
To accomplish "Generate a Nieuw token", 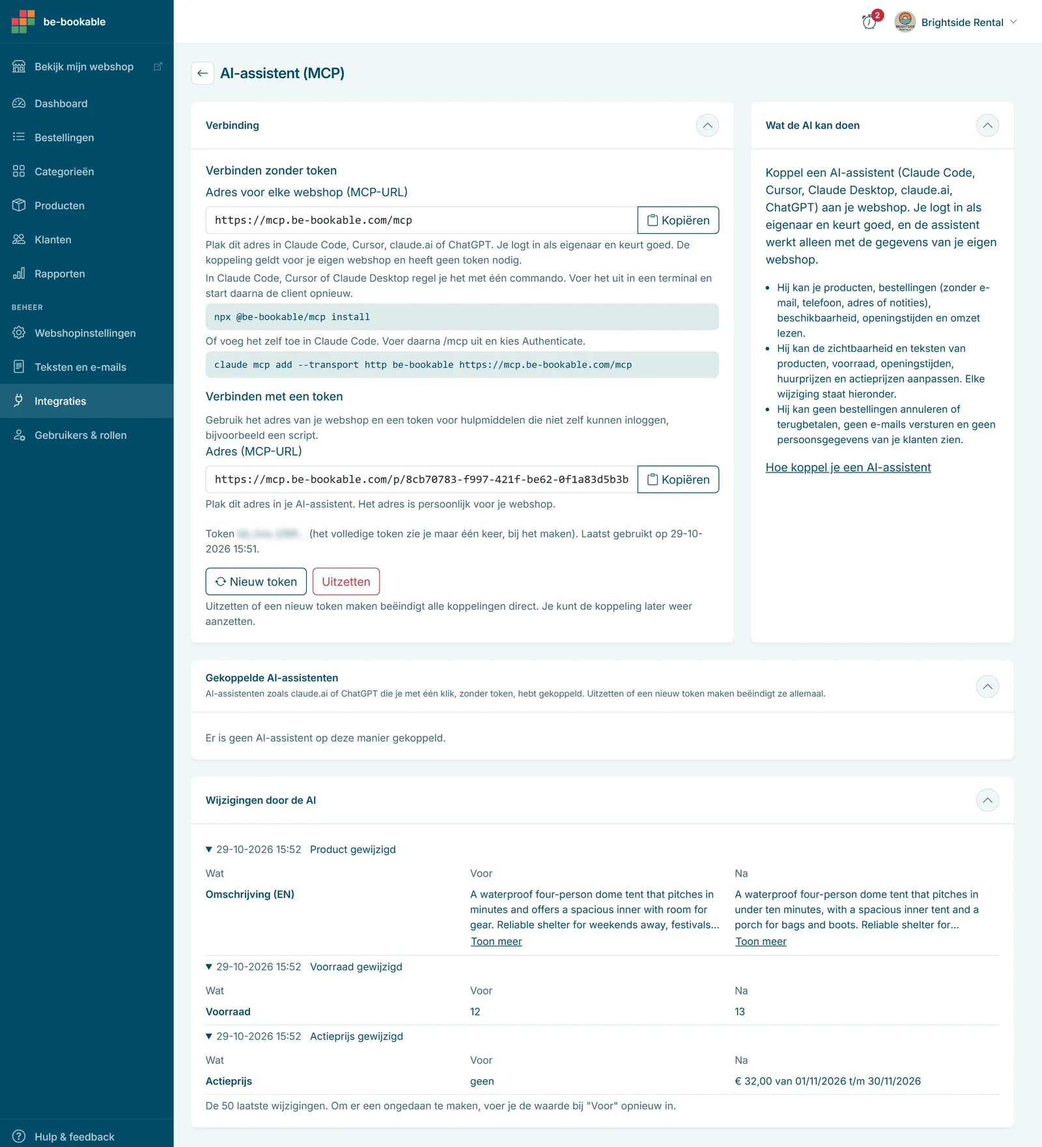I will tap(256, 581).
